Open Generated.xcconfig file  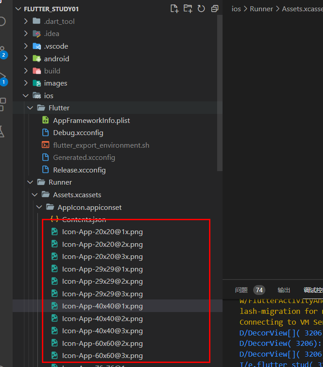click(84, 158)
